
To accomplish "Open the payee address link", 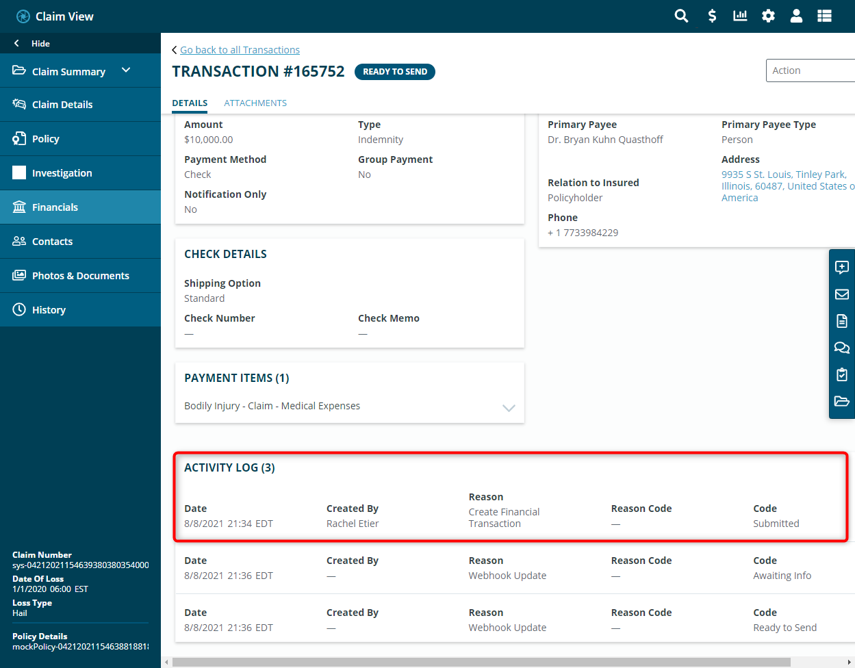I will [784, 186].
